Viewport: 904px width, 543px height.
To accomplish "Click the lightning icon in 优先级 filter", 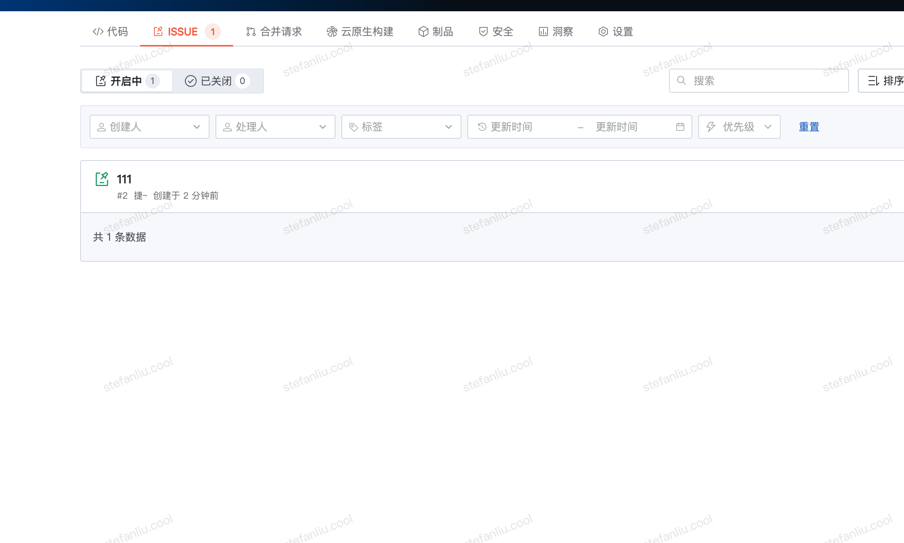I will (x=711, y=127).
